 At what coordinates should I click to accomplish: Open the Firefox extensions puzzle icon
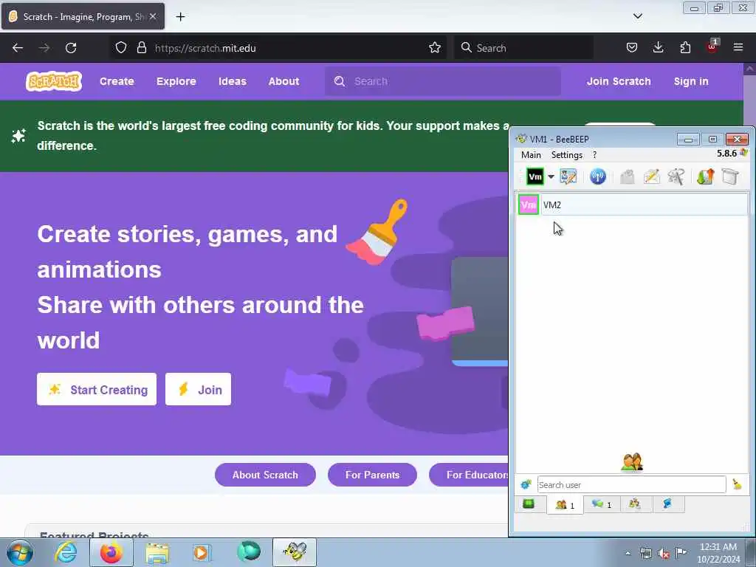[685, 47]
